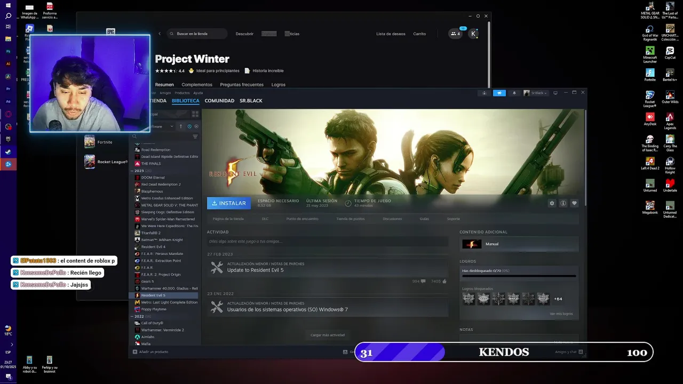Select Resumen tab in Epic Games window

click(x=164, y=85)
